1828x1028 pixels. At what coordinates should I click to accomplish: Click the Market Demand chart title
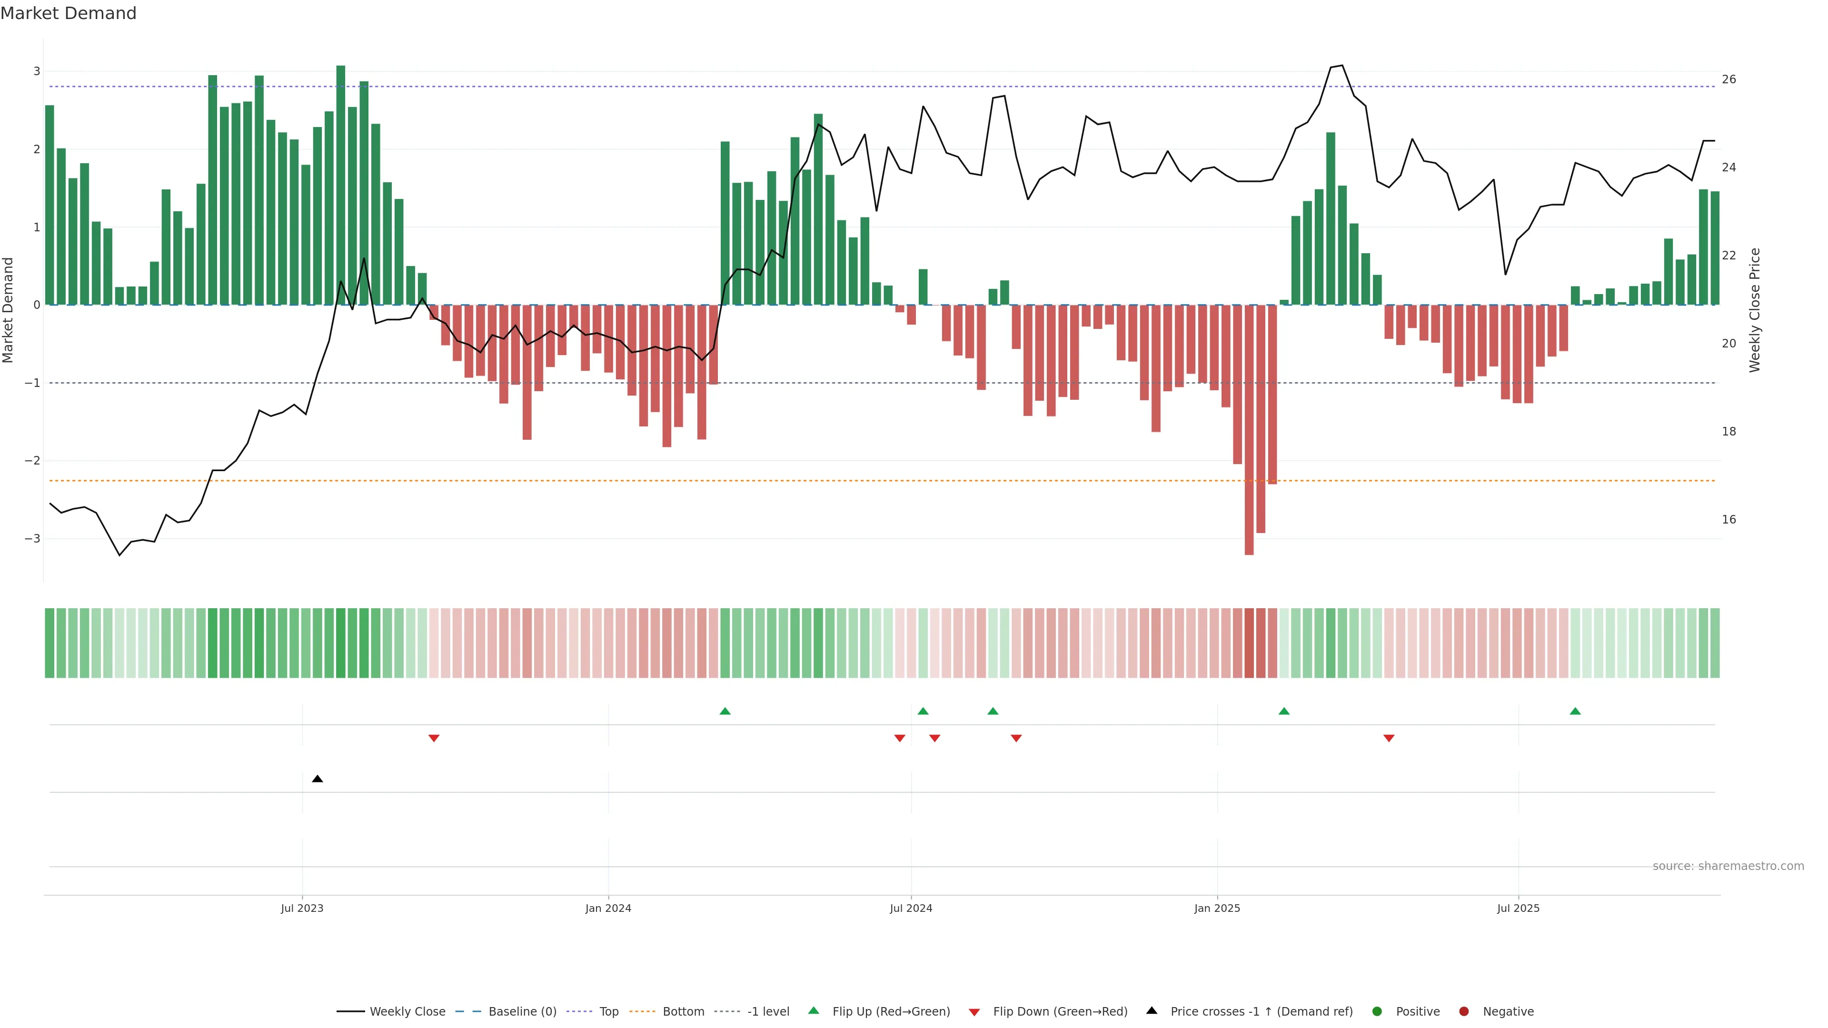68,13
